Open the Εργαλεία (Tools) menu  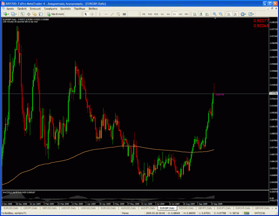tap(66, 9)
